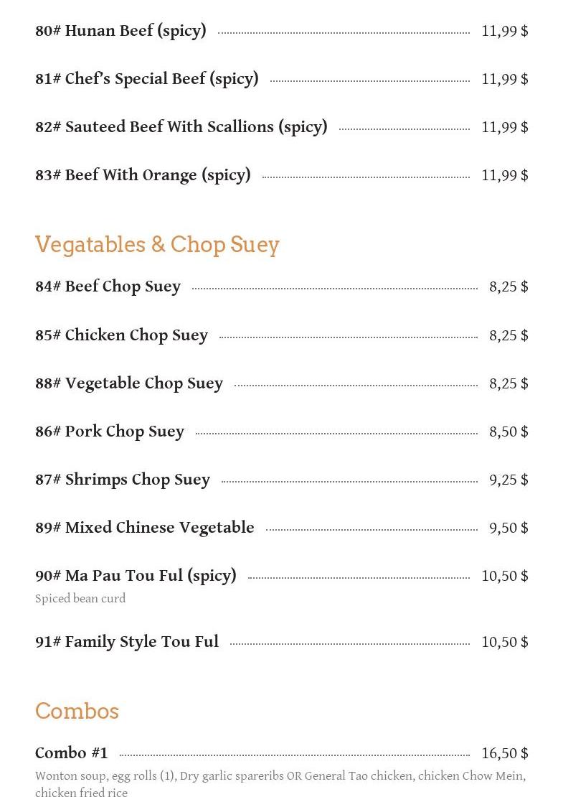Image resolution: width=563 pixels, height=797 pixels.
Task: Select Chef's Special Beef (spicy) dish
Action: [147, 79]
